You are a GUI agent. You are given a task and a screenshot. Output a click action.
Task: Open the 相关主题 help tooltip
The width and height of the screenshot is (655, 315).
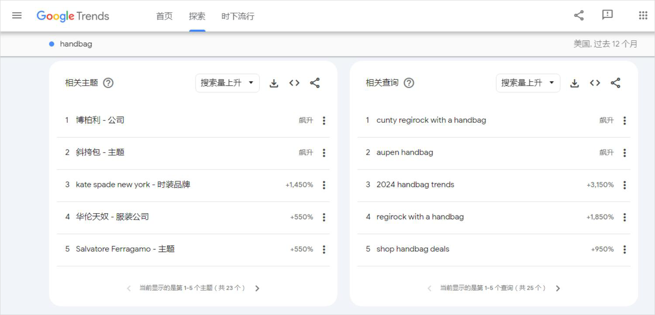click(x=107, y=83)
